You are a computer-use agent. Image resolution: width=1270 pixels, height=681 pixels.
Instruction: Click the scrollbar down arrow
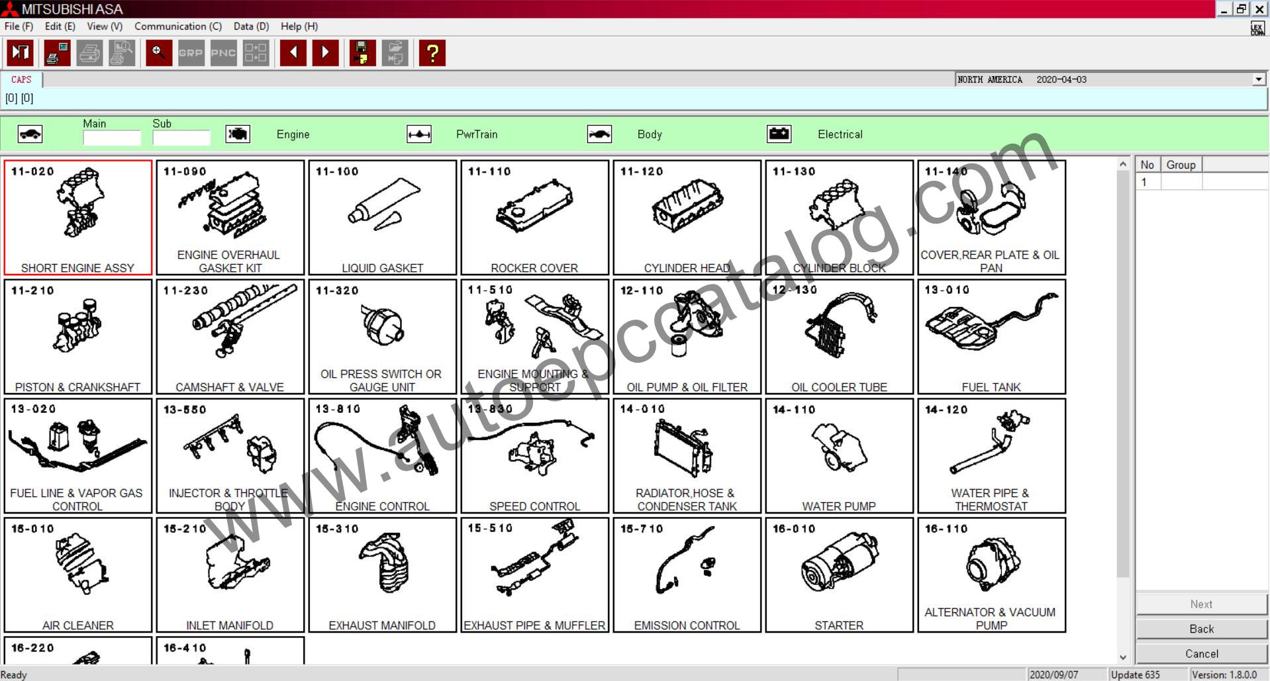click(1123, 657)
